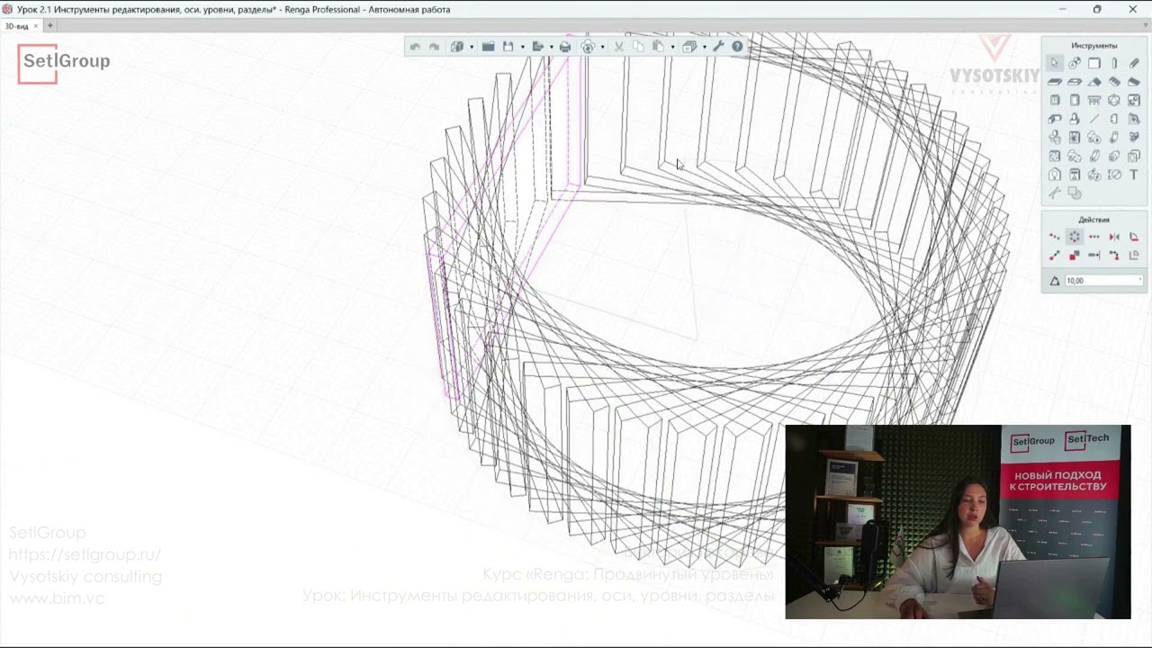Click the angle value field showing 10,00

(x=1102, y=281)
